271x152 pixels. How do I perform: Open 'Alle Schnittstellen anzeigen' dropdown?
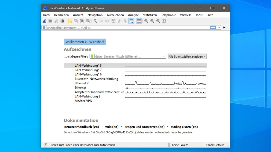coord(187,56)
